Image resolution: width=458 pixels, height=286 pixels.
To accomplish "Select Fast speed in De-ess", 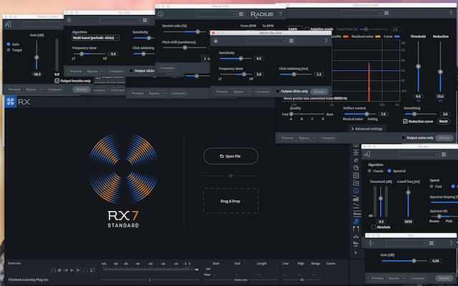I will point(432,186).
